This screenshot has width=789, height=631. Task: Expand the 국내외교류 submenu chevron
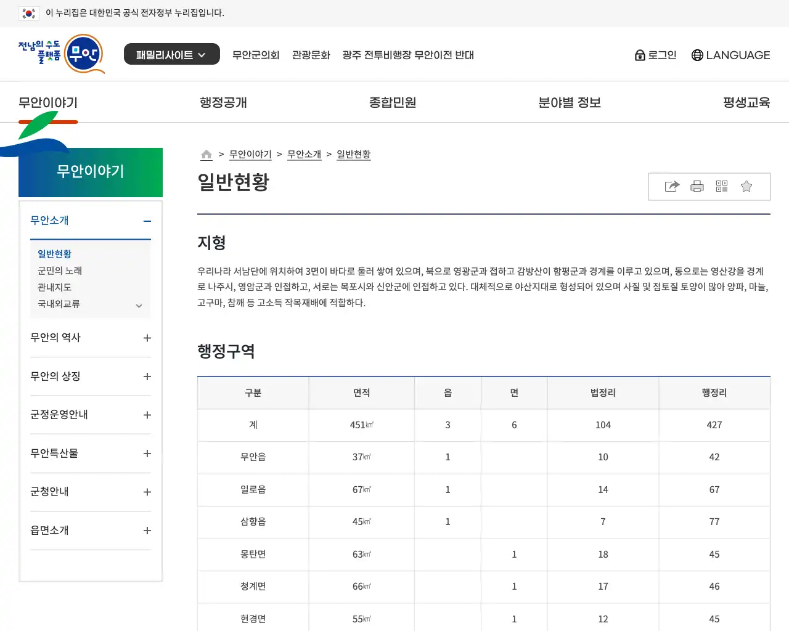[139, 305]
